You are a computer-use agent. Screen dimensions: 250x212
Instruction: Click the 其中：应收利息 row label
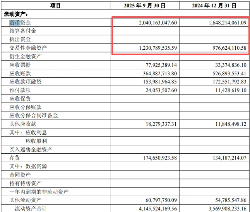click(x=28, y=132)
